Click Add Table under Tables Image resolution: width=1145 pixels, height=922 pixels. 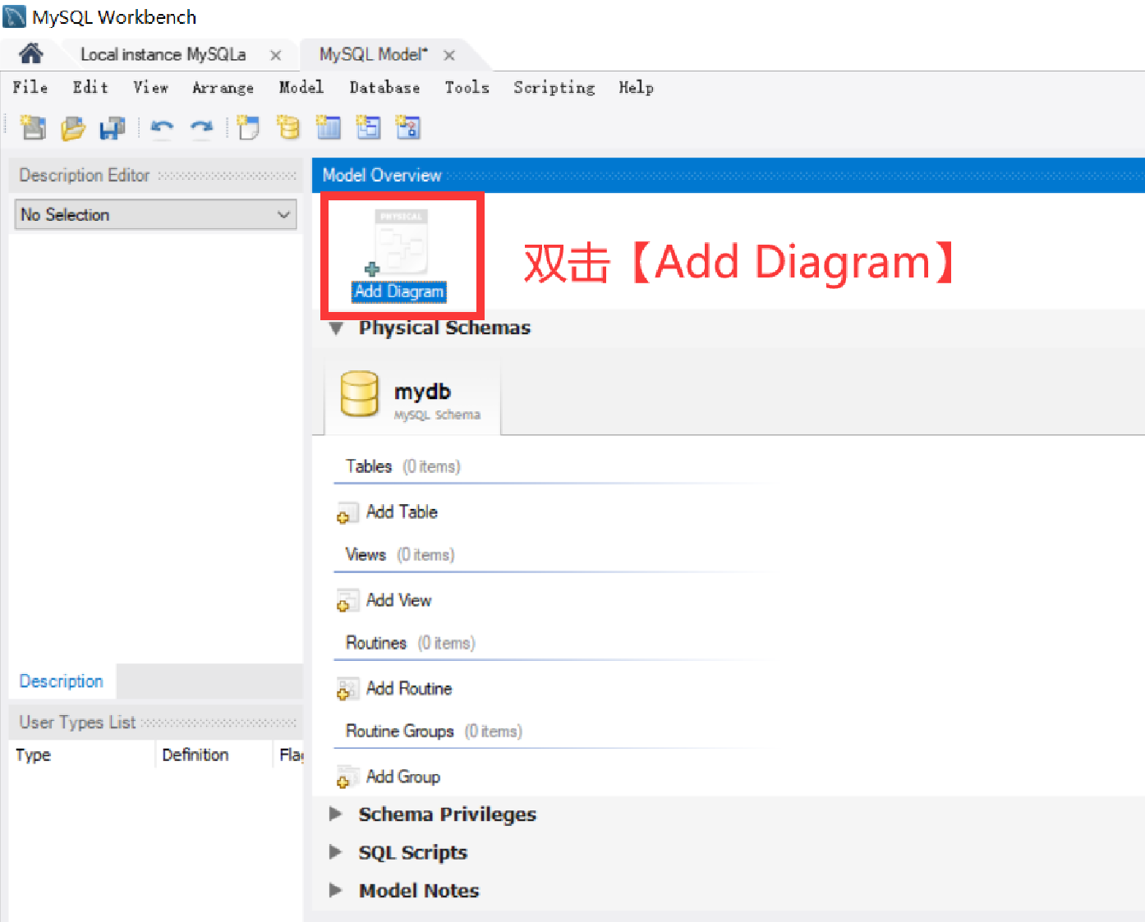402,511
